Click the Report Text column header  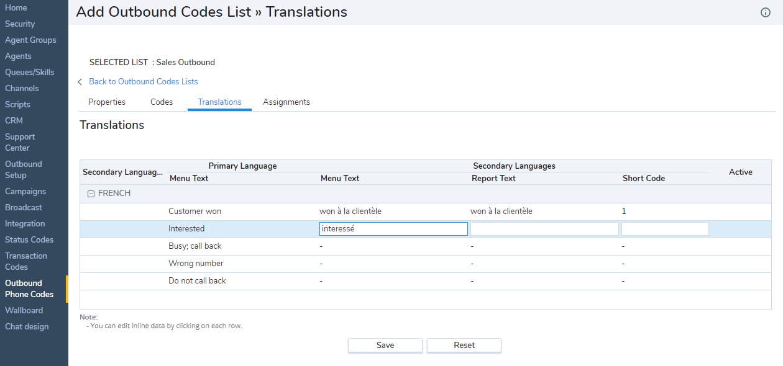[x=493, y=179]
